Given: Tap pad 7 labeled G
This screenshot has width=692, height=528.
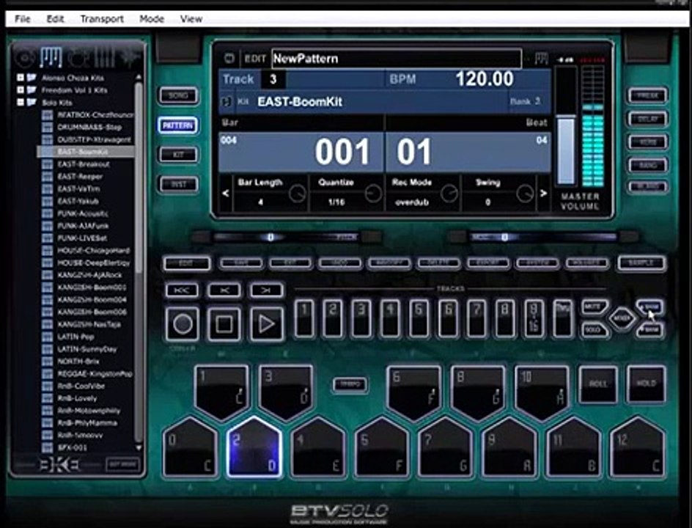Looking at the screenshot, I should coord(446,449).
